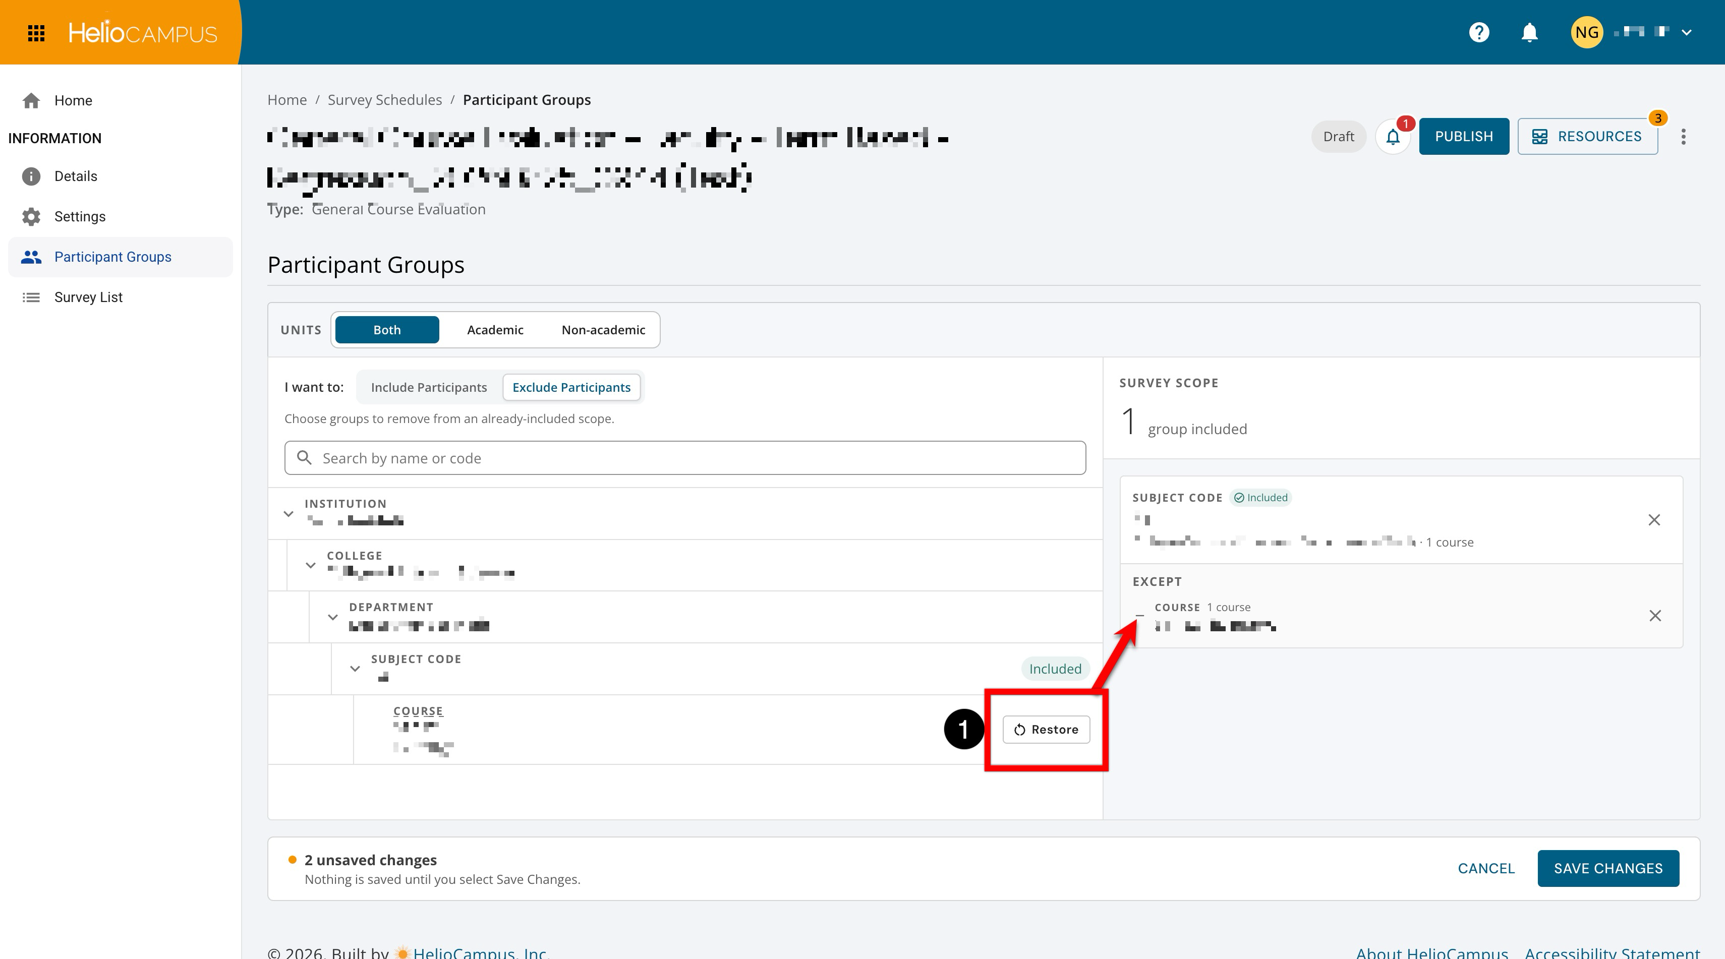Click the NG user avatar
Viewport: 1725px width, 959px height.
[x=1587, y=32]
